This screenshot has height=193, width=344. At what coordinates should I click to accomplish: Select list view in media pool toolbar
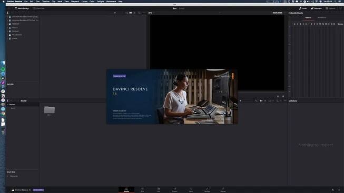coord(265,101)
